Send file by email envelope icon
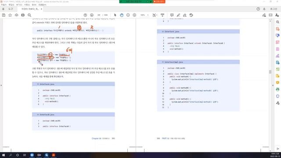The width and height of the screenshot is (281, 158). click(270, 15)
